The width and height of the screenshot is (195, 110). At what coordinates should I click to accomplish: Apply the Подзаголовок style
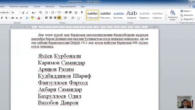(144, 15)
